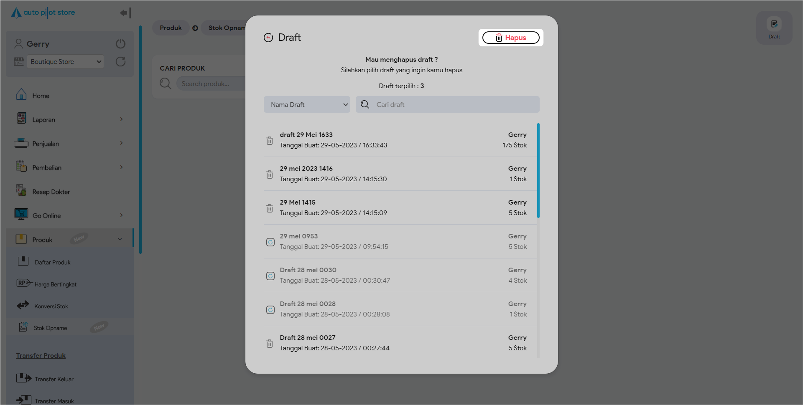Screen dimensions: 803x405
Task: Collapse the sidebar with the arrow icon
Action: 125,13
